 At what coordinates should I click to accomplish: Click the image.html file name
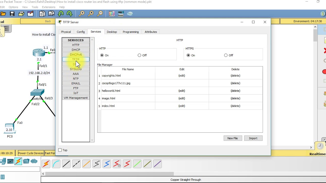point(108,98)
